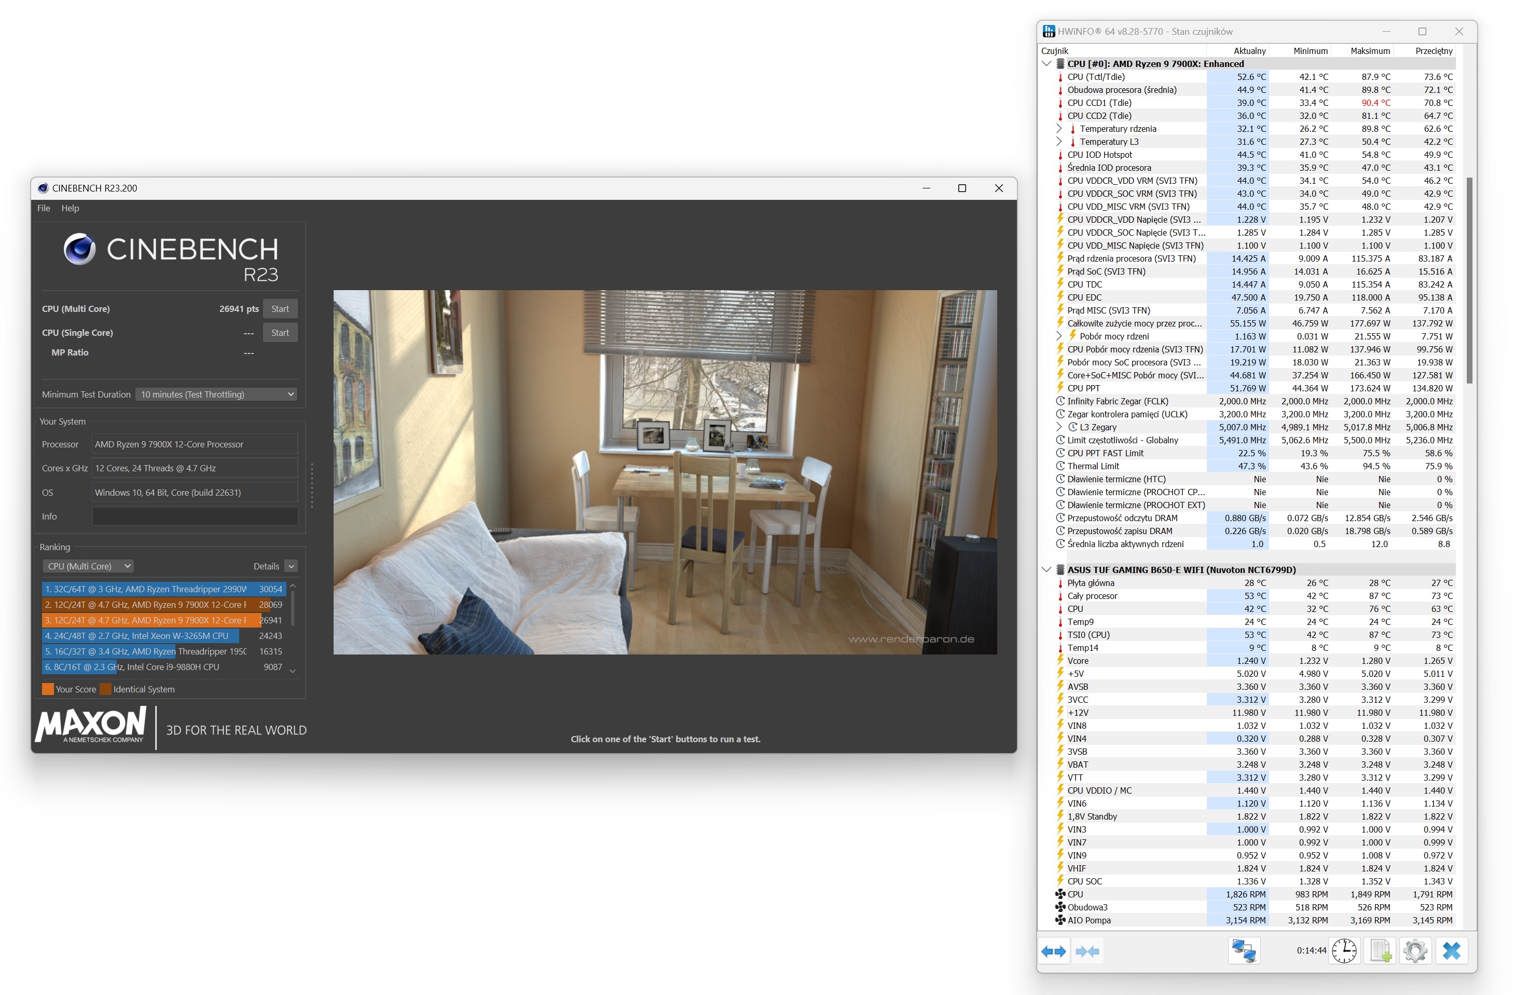Start the CPU (Single Core) test
Screen dimensions: 1514x995
(x=280, y=333)
